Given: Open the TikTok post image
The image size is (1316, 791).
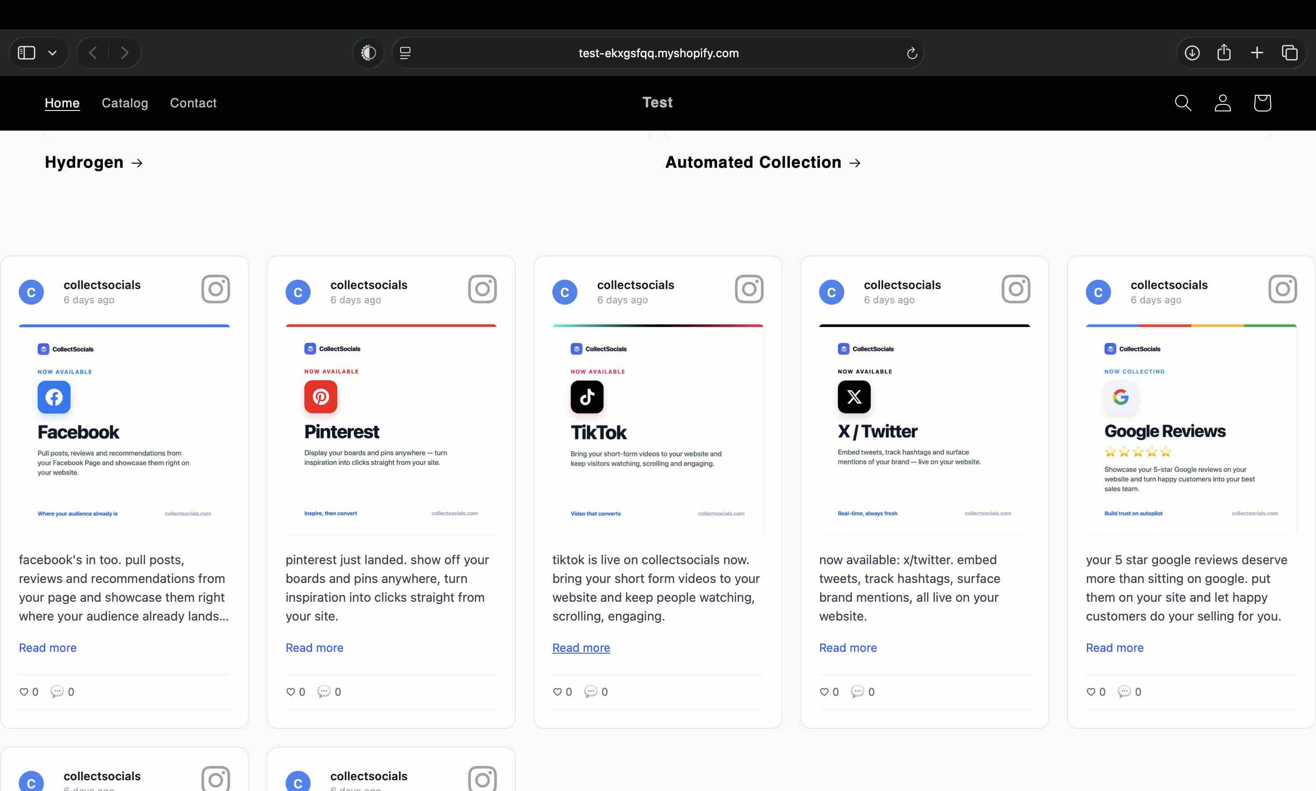Looking at the screenshot, I should point(658,429).
